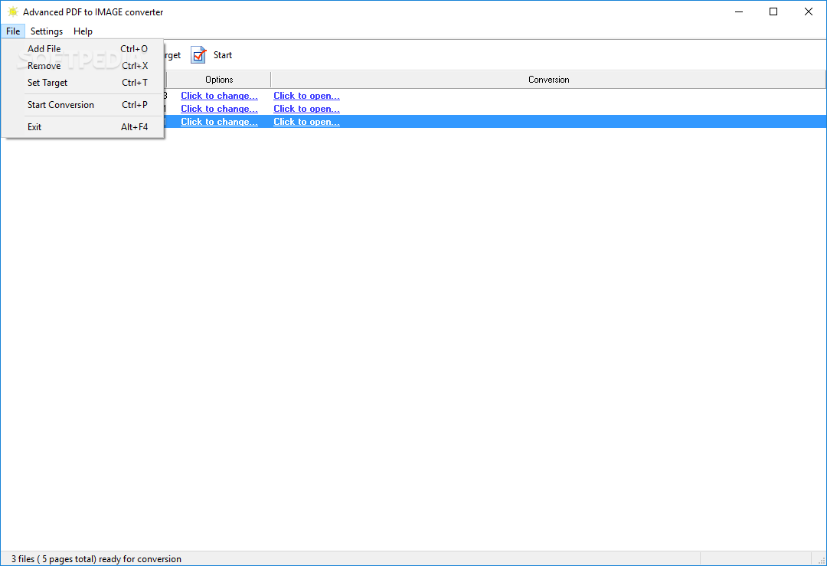This screenshot has height=566, width=827.
Task: Open the File menu
Action: coord(13,31)
